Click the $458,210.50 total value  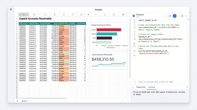point(103,59)
